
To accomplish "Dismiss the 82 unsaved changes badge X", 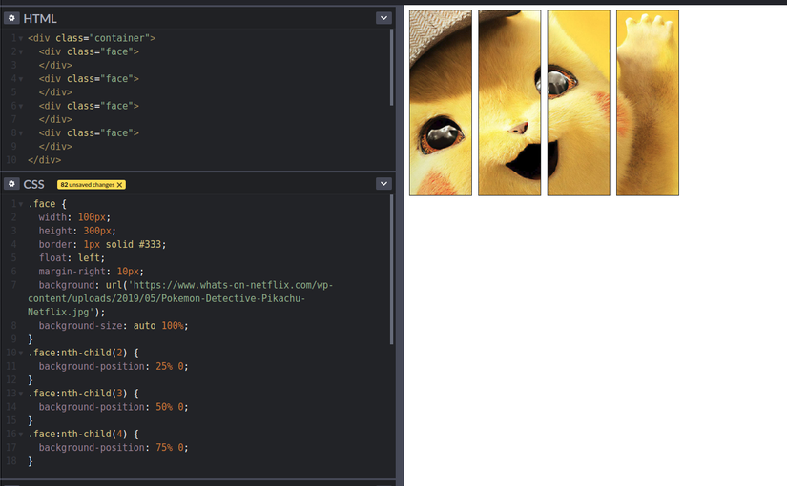I will 119,185.
